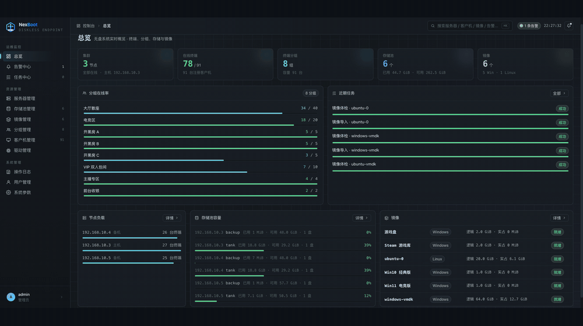Open the 存储池 6 个 stat card
This screenshot has height=326, width=583.
426,64
